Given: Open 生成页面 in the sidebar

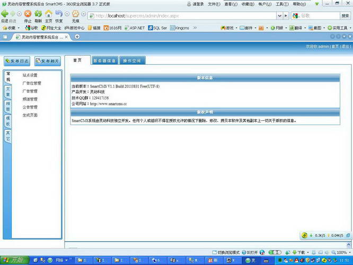Looking at the screenshot, I should pyautogui.click(x=30, y=115).
